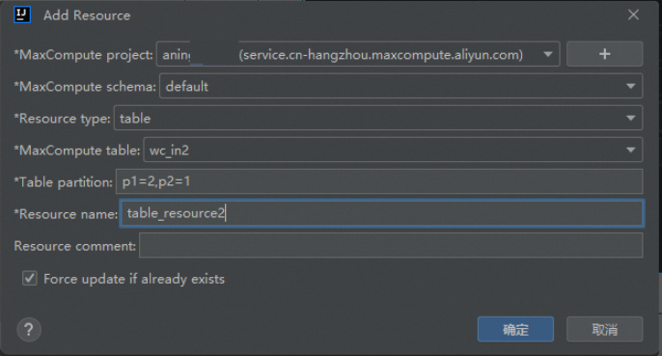Click the '*Resource name:' label
This screenshot has height=356, width=662.
(66, 214)
